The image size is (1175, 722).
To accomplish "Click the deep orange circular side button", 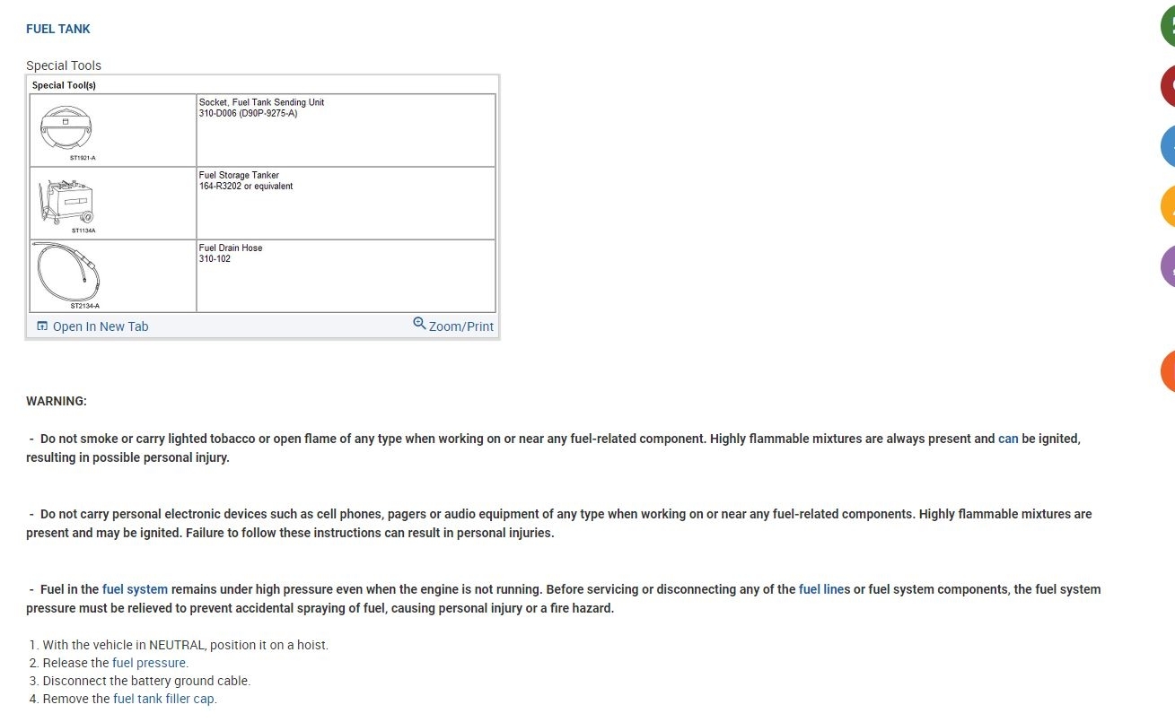I will [1168, 371].
